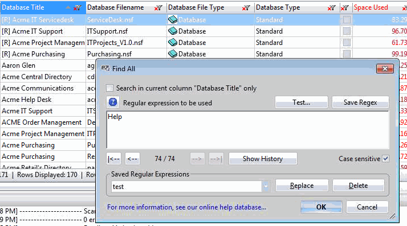Open the online help database link
The image size is (407, 226).
(x=186, y=207)
